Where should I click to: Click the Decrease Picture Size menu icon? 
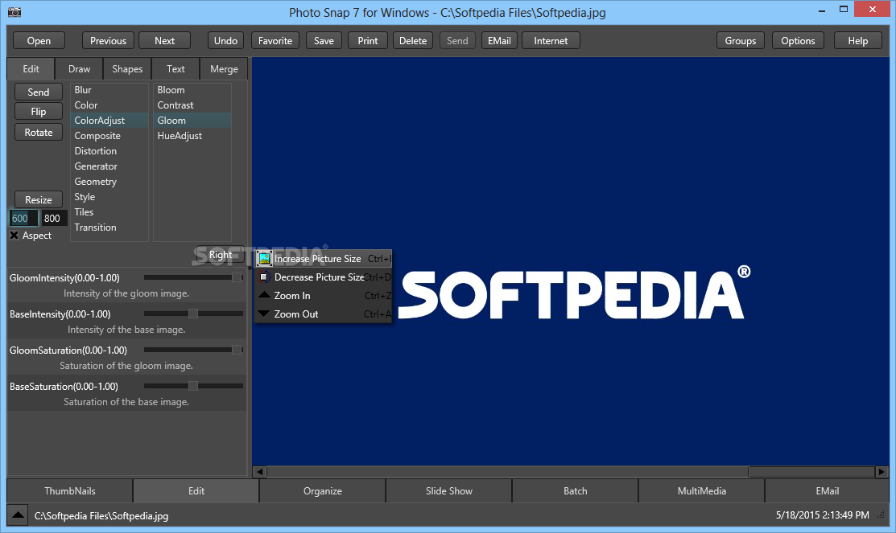[264, 277]
